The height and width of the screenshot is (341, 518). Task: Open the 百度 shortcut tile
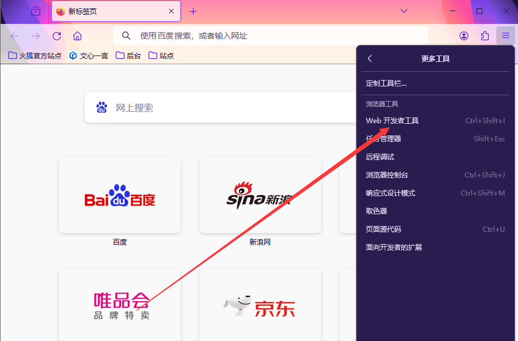(x=120, y=195)
